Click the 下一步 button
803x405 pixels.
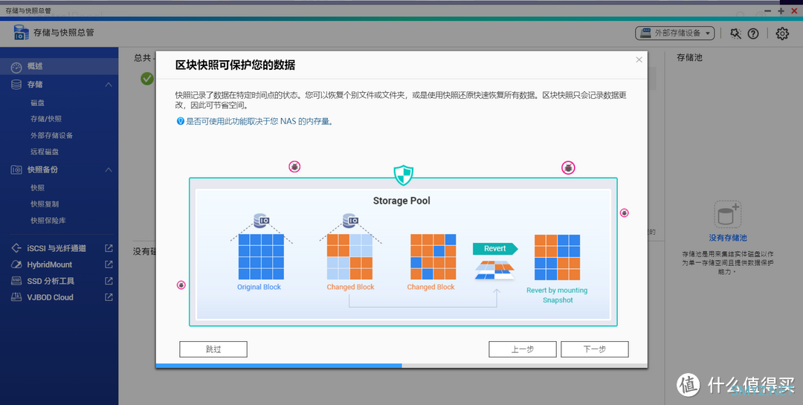point(595,349)
